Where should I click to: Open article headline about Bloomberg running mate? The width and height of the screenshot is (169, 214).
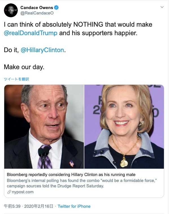[x=71, y=175]
